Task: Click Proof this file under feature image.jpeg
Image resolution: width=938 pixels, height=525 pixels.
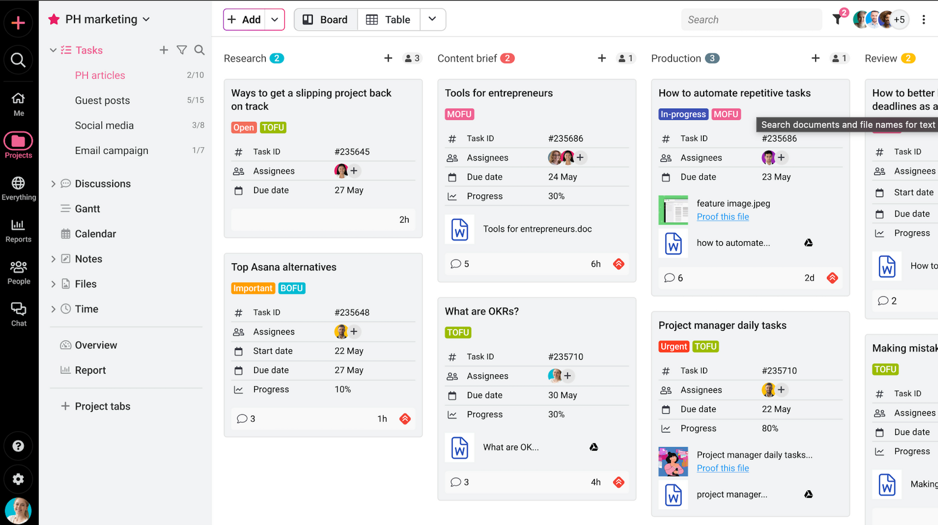Action: point(723,217)
